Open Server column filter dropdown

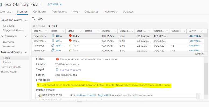(201, 31)
